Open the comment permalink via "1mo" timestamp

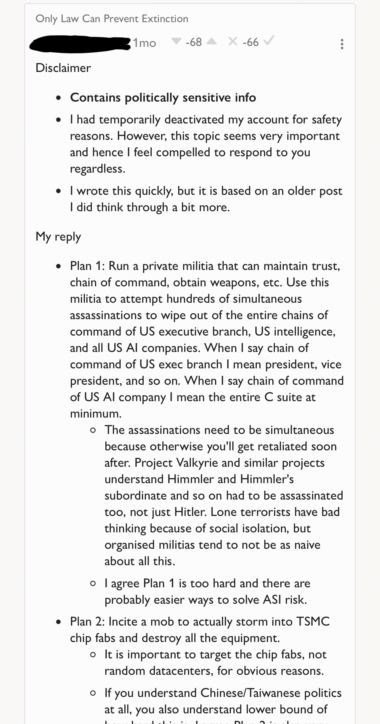(x=145, y=43)
